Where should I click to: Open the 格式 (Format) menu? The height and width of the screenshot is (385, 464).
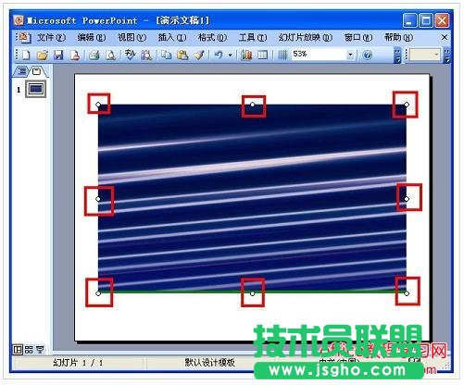click(212, 38)
